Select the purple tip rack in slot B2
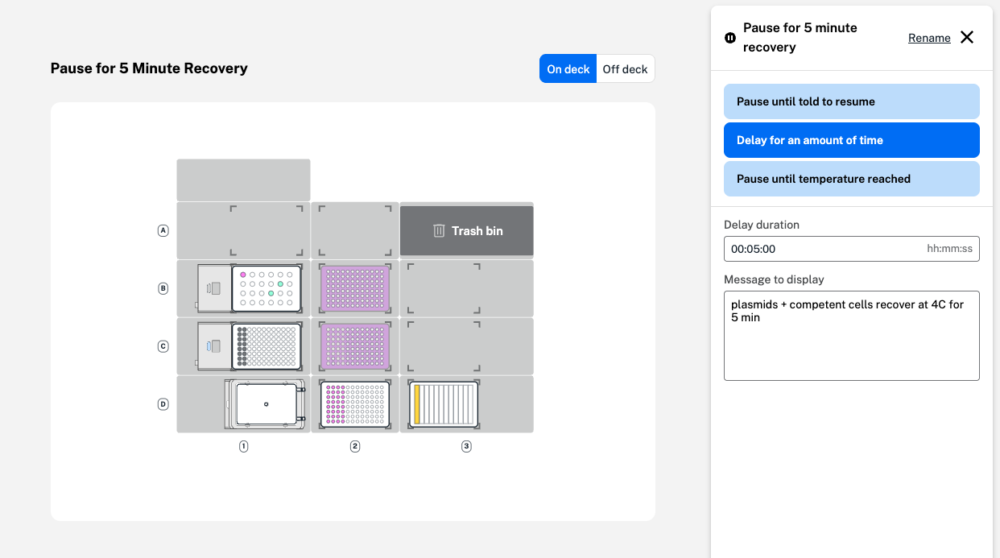Viewport: 1000px width, 558px height. coord(355,289)
